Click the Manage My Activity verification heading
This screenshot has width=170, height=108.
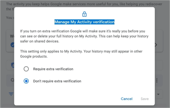pyautogui.click(x=85, y=22)
